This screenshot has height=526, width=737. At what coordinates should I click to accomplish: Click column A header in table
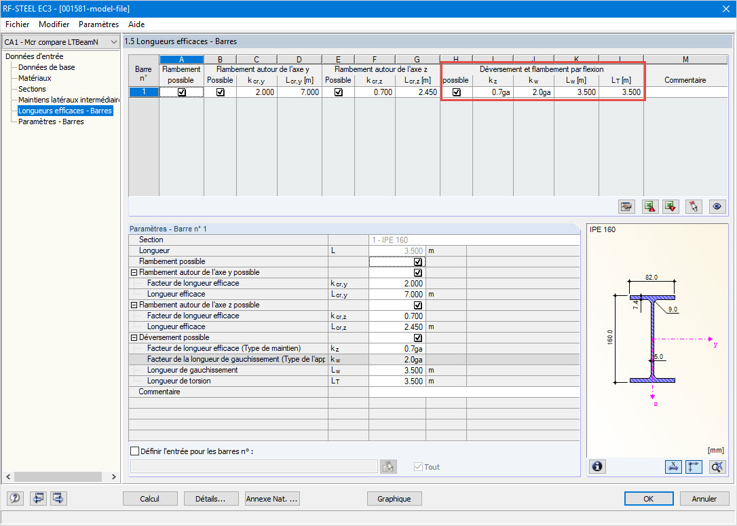coord(181,59)
